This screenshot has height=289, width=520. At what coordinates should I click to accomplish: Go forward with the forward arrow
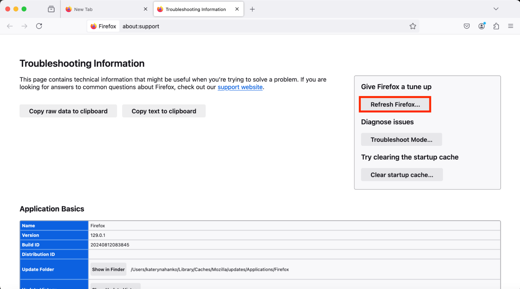24,26
